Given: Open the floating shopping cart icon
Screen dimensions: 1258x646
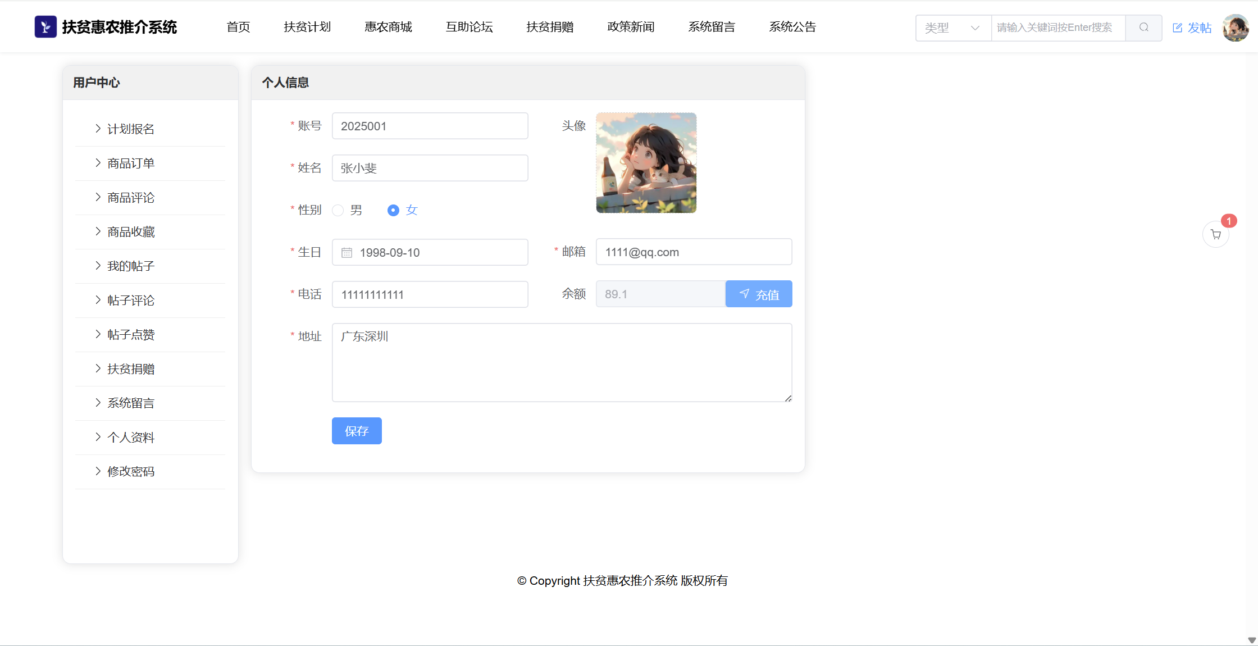Looking at the screenshot, I should click(x=1216, y=235).
